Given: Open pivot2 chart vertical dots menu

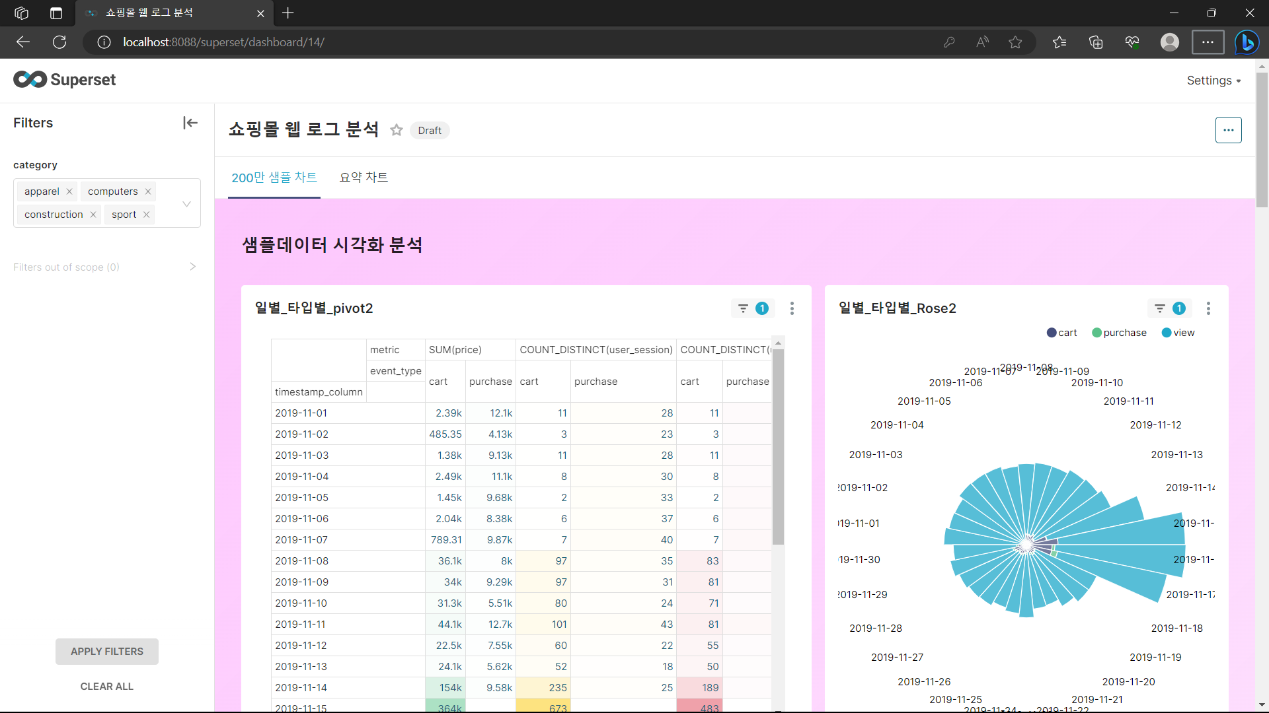Looking at the screenshot, I should 792,308.
